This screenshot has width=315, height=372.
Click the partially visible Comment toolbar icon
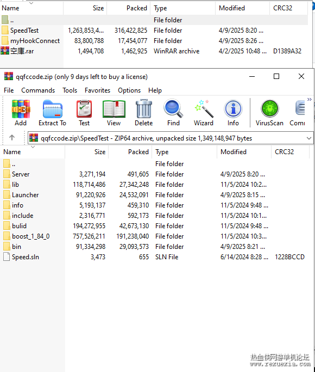[300, 108]
